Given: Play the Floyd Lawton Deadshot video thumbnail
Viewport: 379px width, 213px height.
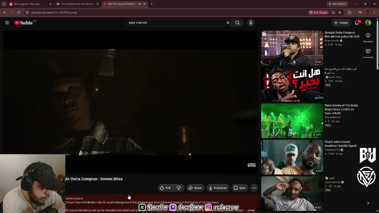Looking at the screenshot, I should pos(292,157).
